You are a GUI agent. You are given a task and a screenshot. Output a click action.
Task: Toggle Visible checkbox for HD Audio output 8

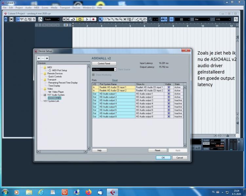coord(169,116)
